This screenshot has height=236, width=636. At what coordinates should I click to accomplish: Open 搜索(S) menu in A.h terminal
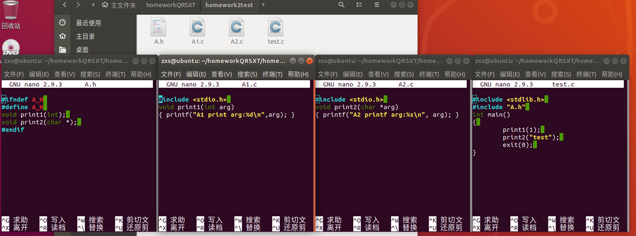tap(90, 74)
